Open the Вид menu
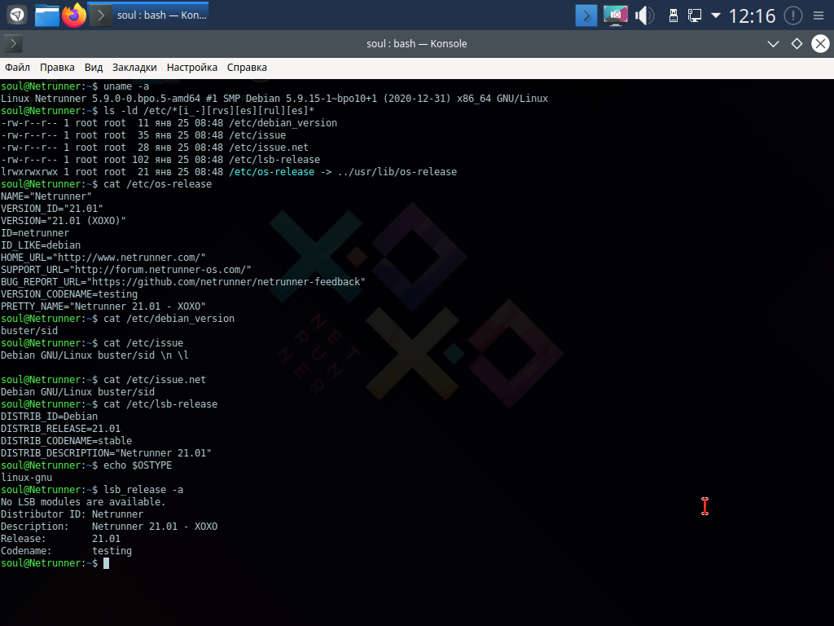The height and width of the screenshot is (626, 834). pos(94,68)
